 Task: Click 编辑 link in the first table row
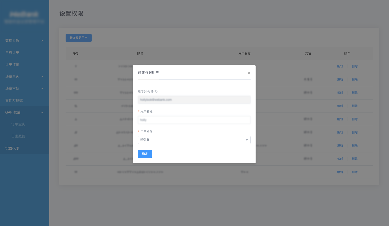(x=340, y=66)
